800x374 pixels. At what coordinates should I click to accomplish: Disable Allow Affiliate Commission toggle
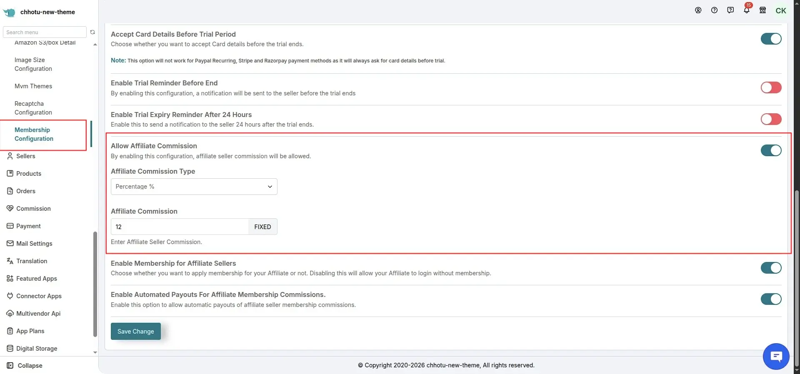point(771,150)
